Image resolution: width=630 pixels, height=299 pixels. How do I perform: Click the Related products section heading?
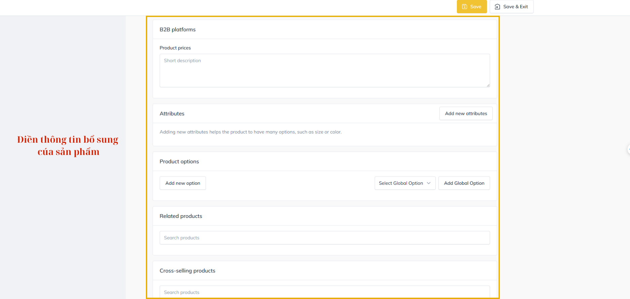pos(181,216)
